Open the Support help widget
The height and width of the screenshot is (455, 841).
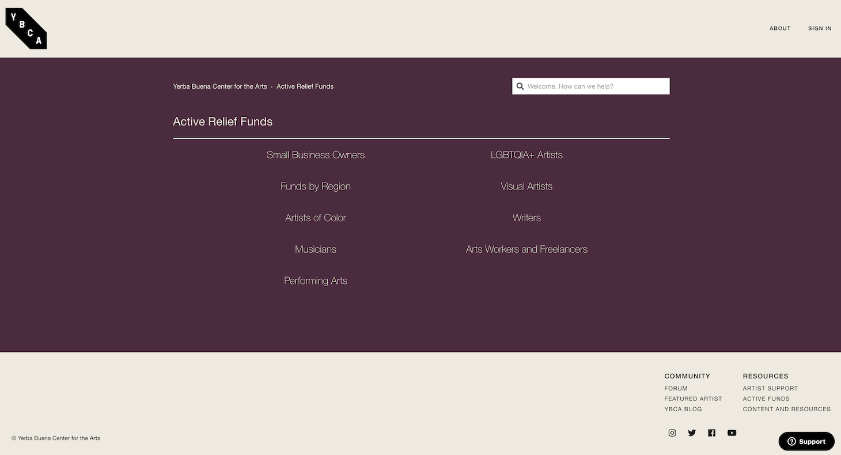point(806,442)
